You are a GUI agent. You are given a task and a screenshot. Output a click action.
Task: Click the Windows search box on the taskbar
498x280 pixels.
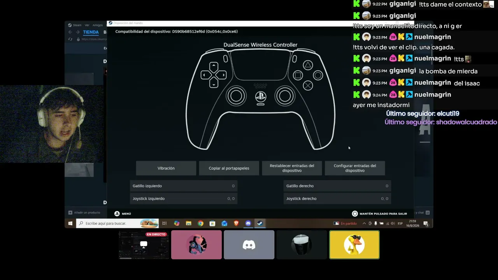click(117, 224)
